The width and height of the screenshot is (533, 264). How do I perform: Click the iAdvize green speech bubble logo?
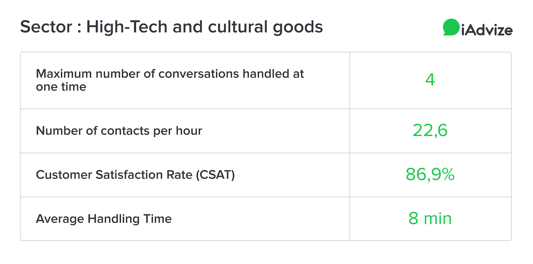click(451, 27)
